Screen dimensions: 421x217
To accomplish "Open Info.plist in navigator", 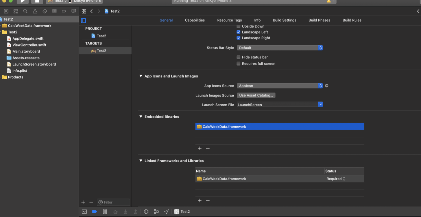I will [20, 71].
